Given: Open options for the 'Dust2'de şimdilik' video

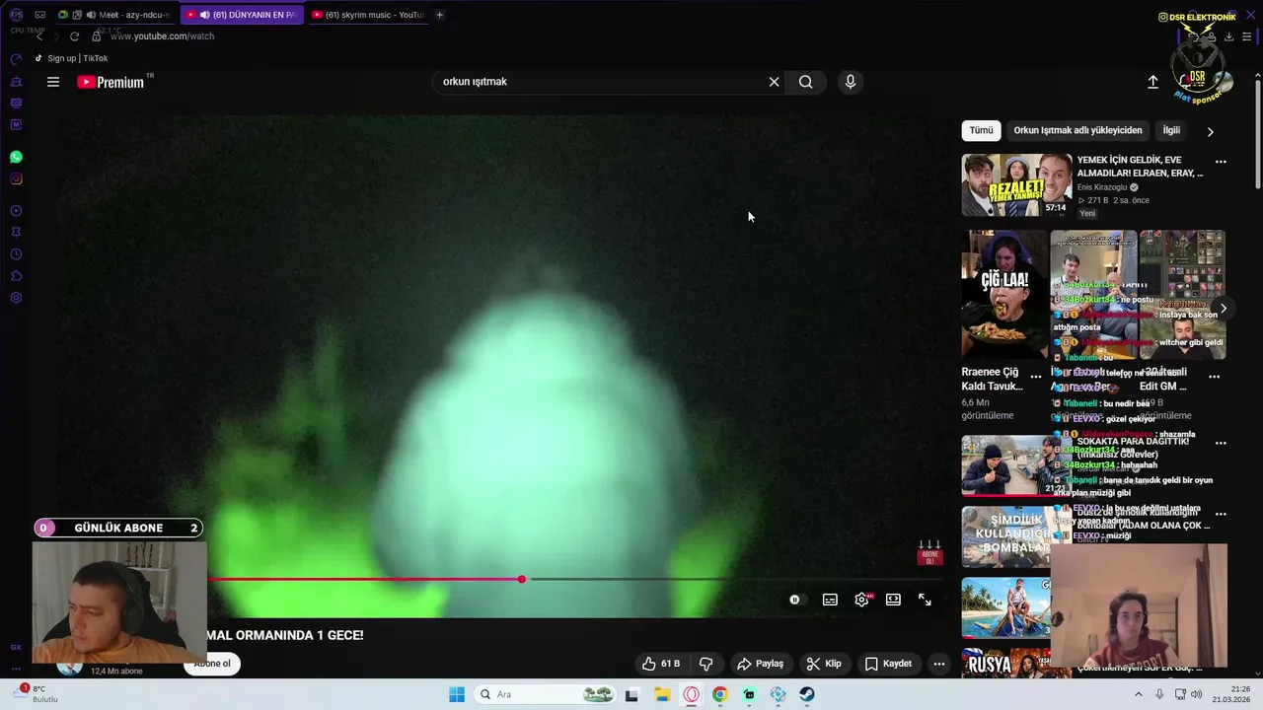Looking at the screenshot, I should pos(1221,514).
